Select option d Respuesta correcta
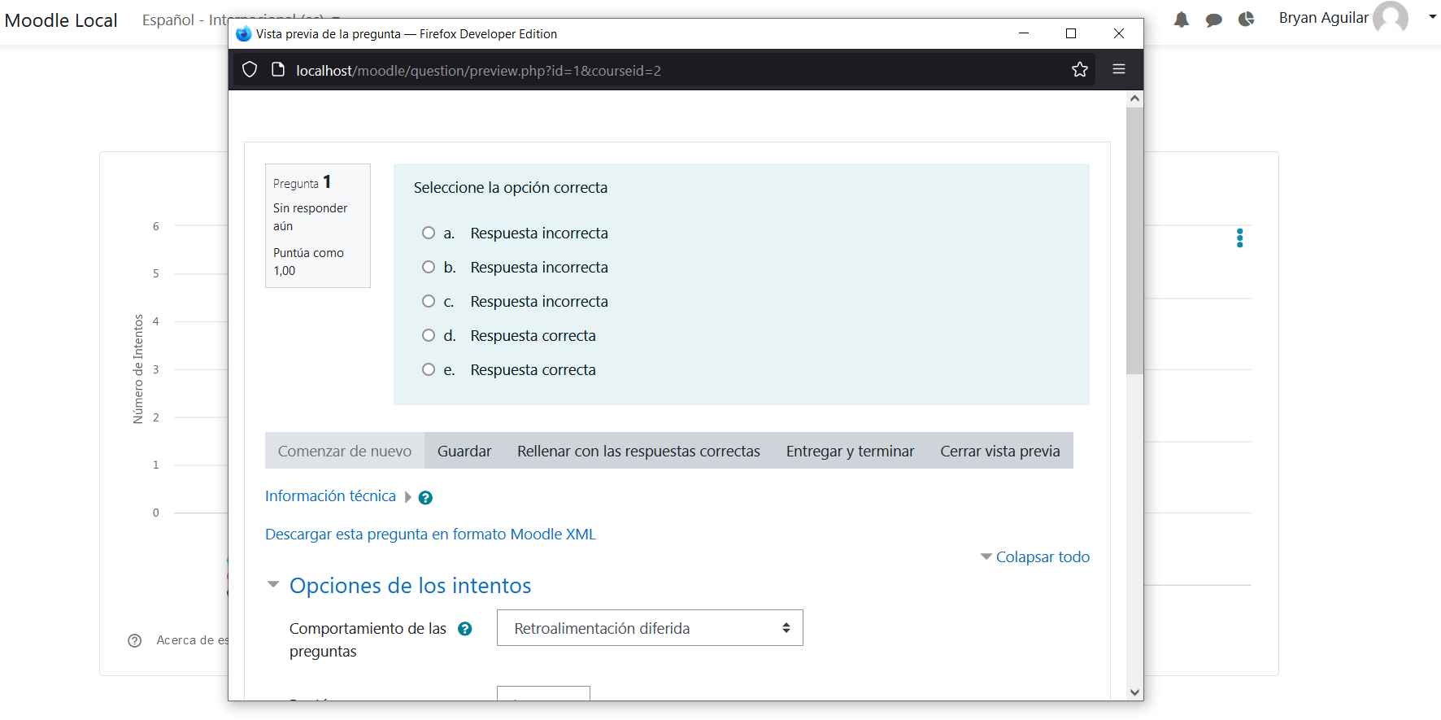 (429, 335)
